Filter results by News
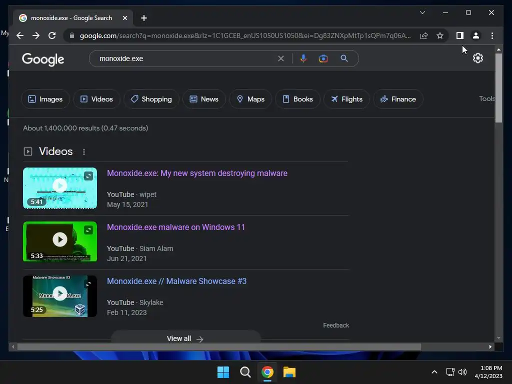 click(204, 99)
